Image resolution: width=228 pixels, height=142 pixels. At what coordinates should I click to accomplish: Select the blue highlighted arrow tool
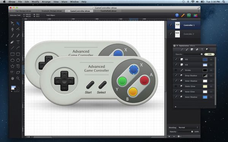(18, 23)
